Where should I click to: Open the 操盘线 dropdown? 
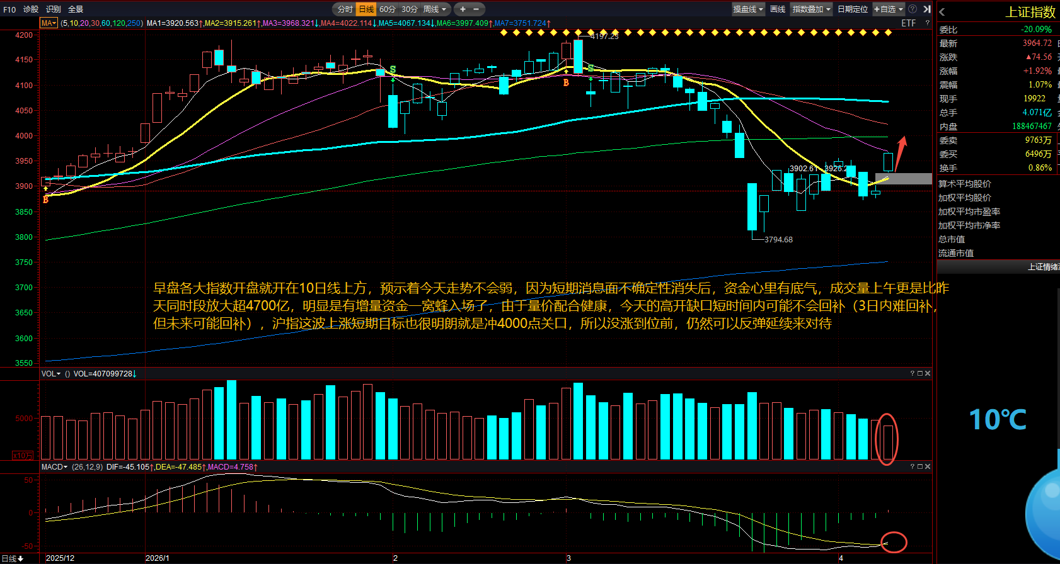point(748,9)
